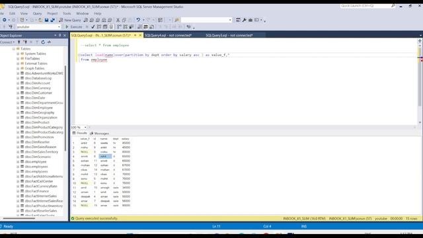This screenshot has width=423, height=238.
Task: Click the Save All icon
Action: tap(53, 20)
